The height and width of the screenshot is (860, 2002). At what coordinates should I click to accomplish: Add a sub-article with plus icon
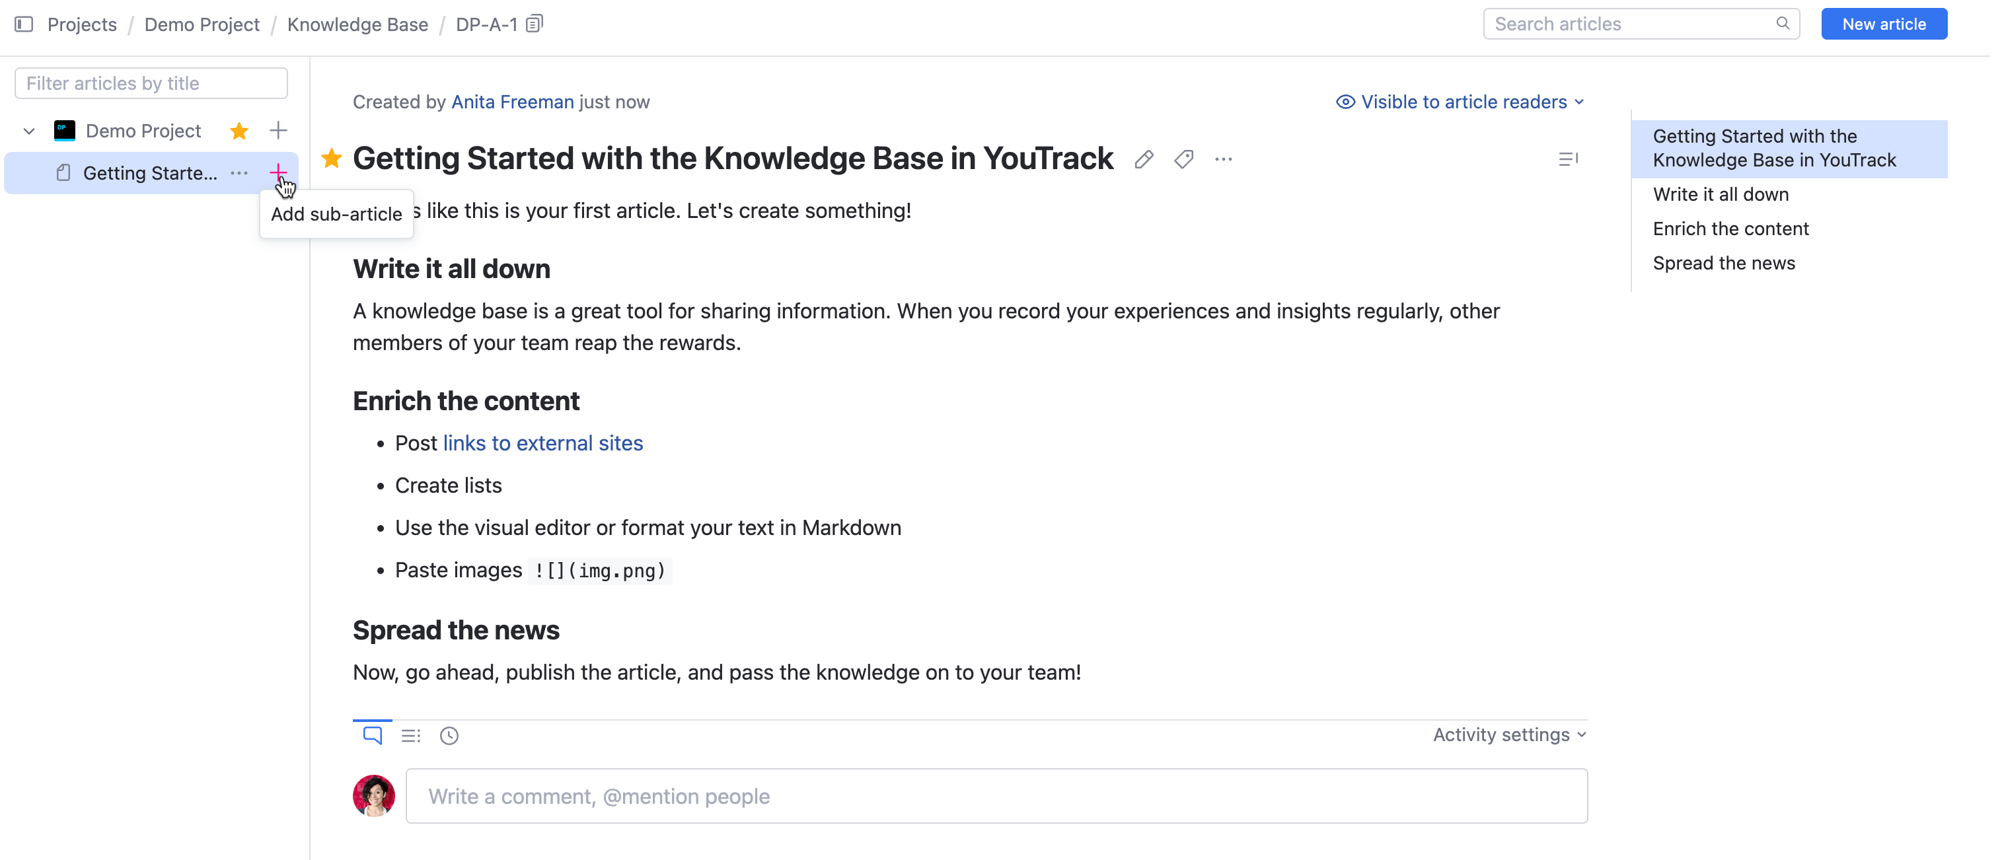[278, 172]
